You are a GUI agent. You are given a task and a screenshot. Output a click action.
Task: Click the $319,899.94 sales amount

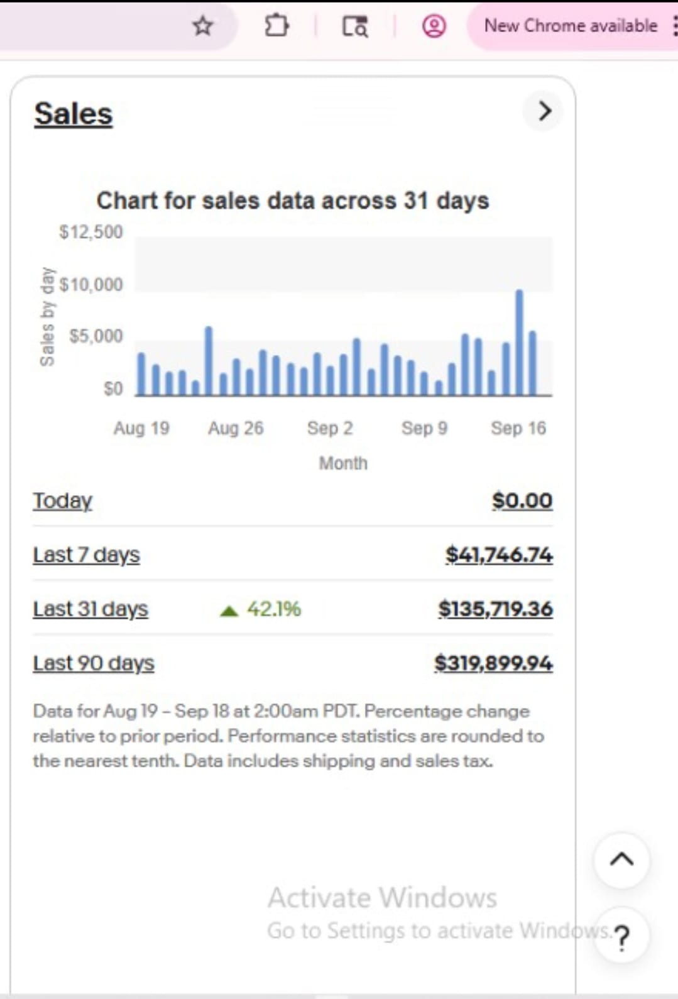[x=493, y=663]
